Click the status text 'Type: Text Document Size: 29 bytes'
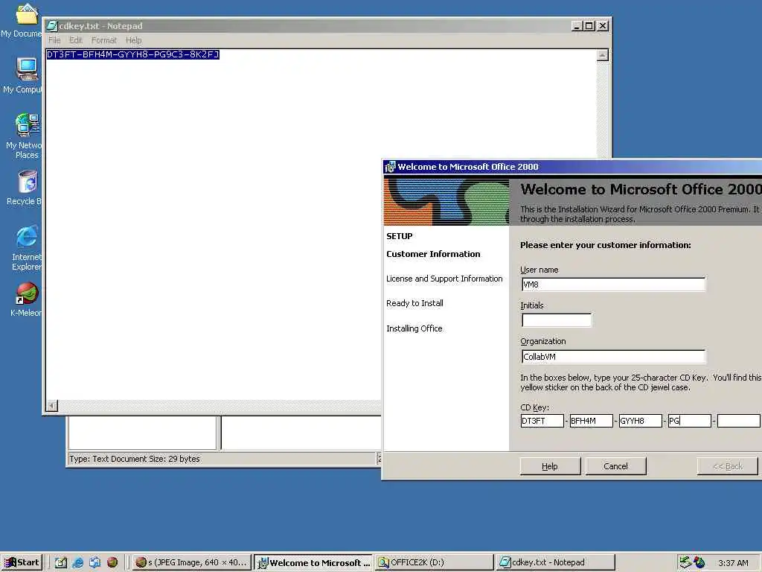 135,459
